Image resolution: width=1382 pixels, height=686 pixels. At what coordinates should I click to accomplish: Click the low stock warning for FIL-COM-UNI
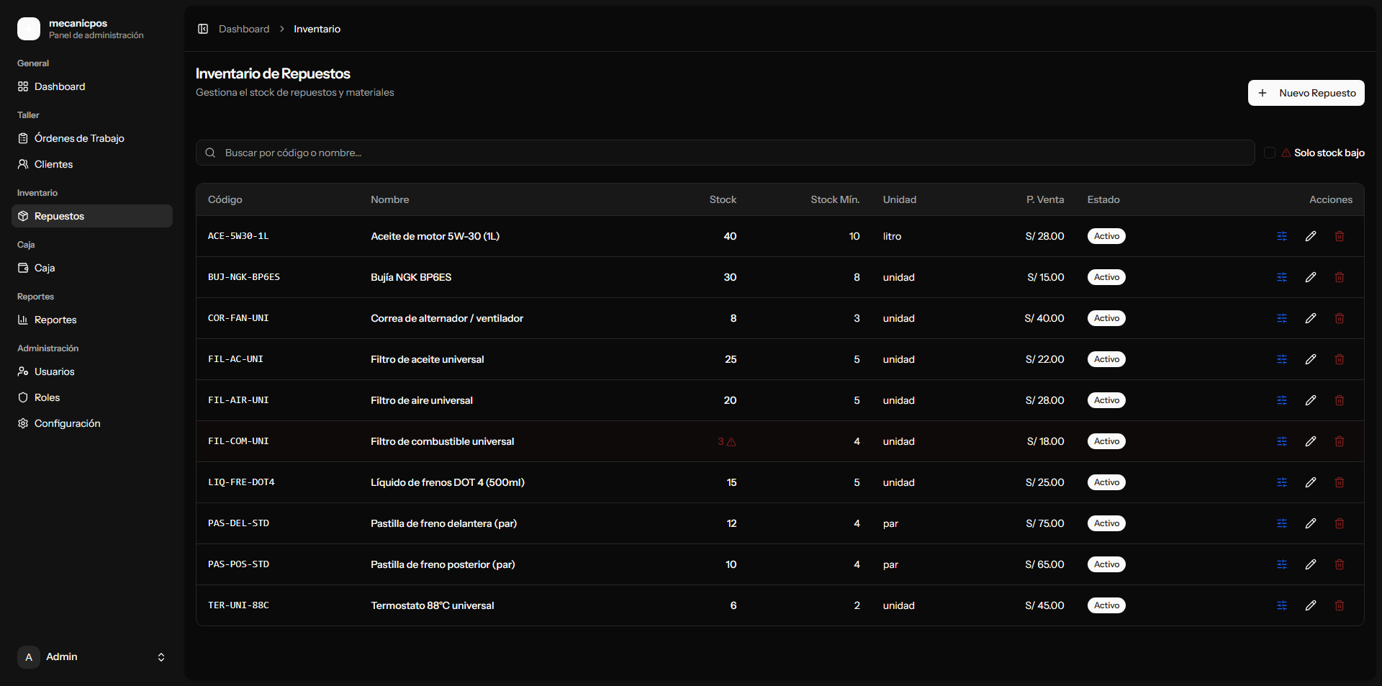tap(731, 441)
